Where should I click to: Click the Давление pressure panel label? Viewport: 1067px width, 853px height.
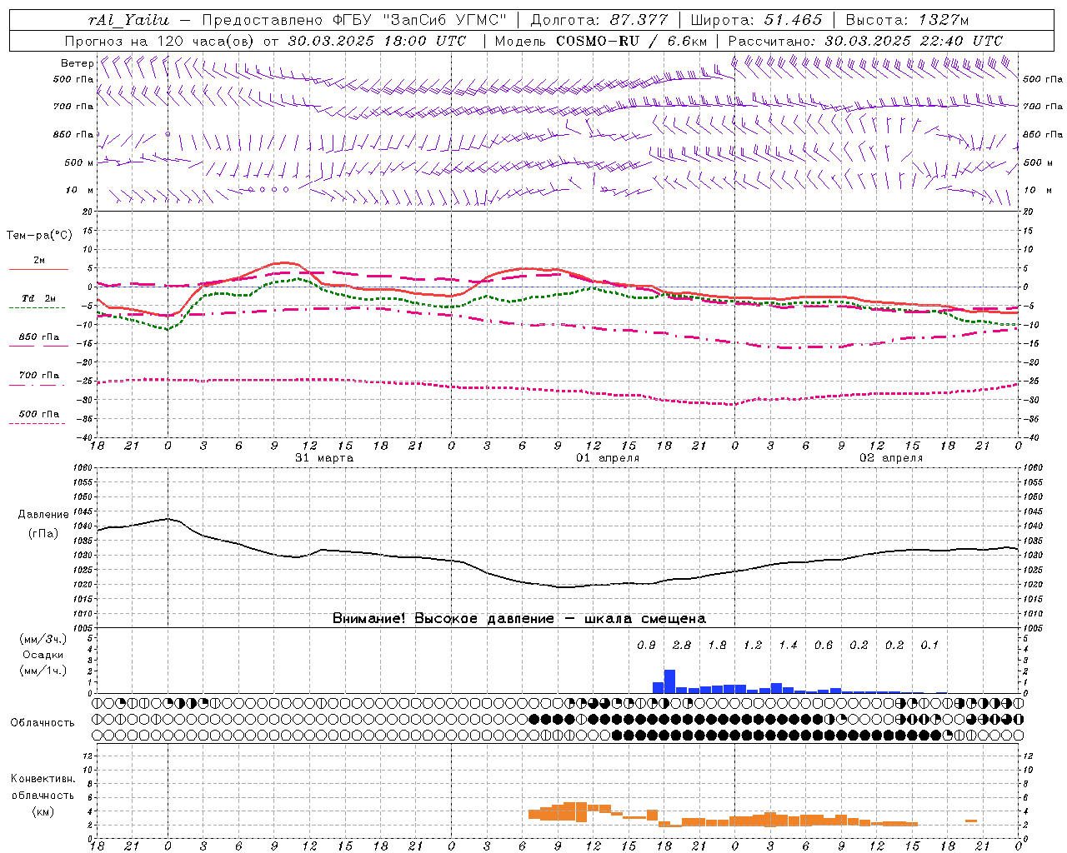pos(43,514)
